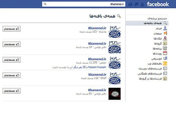Filter results by pages (صفحات)

coord(160,33)
